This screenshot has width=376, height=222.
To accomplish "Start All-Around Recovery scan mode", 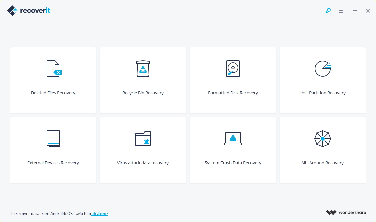I will point(323,150).
